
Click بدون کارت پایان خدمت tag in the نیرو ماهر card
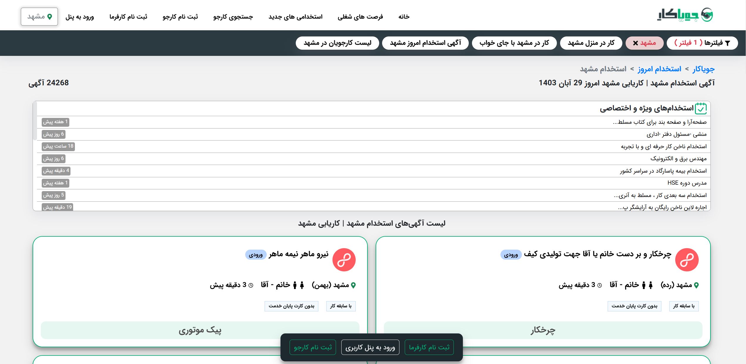[291, 306]
